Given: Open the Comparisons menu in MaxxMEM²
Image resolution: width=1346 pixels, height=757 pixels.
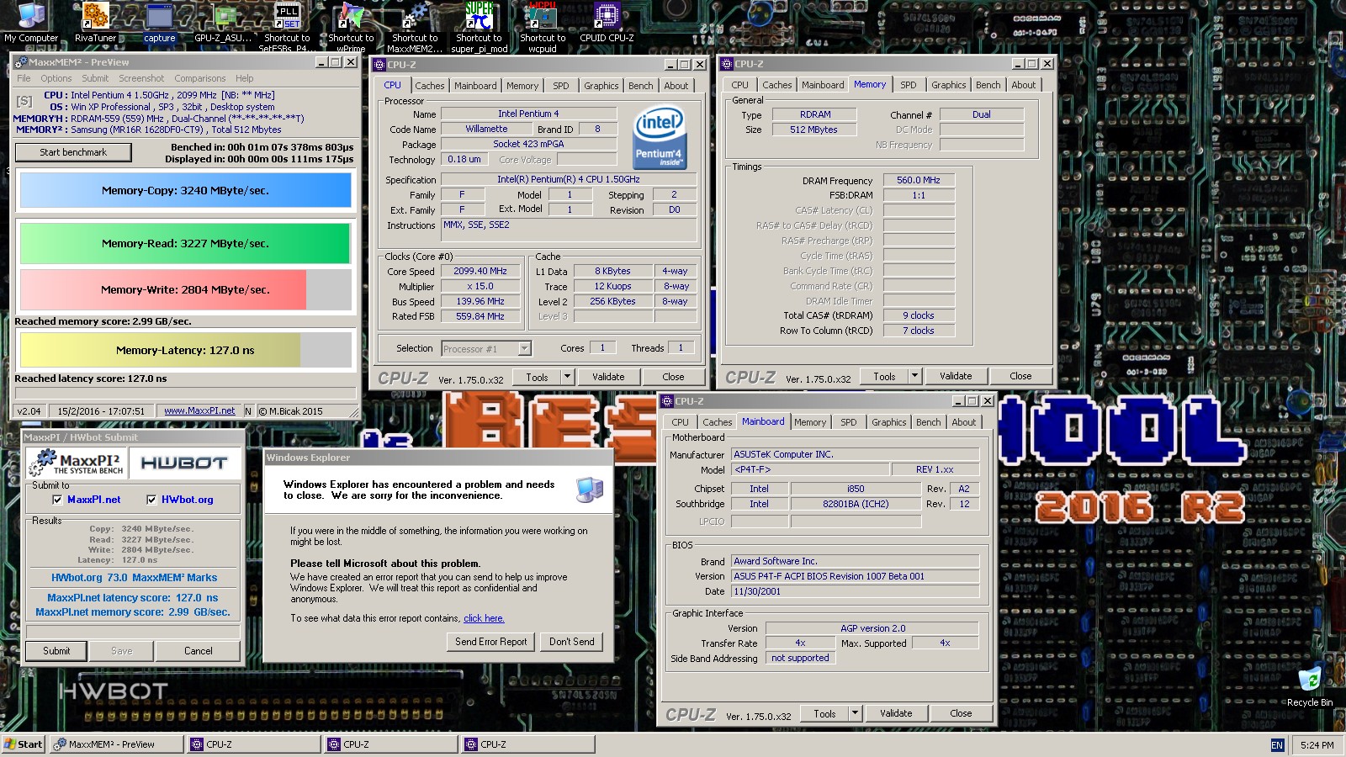Looking at the screenshot, I should (x=200, y=78).
